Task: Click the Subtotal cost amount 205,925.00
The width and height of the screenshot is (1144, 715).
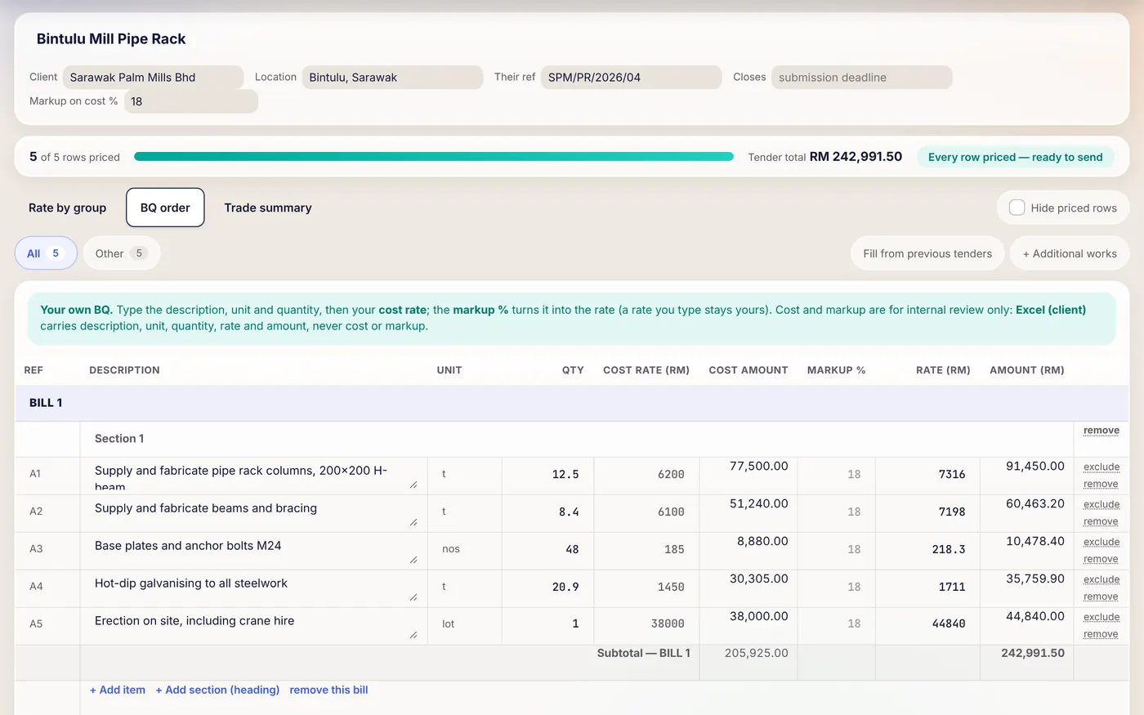Action: [756, 653]
